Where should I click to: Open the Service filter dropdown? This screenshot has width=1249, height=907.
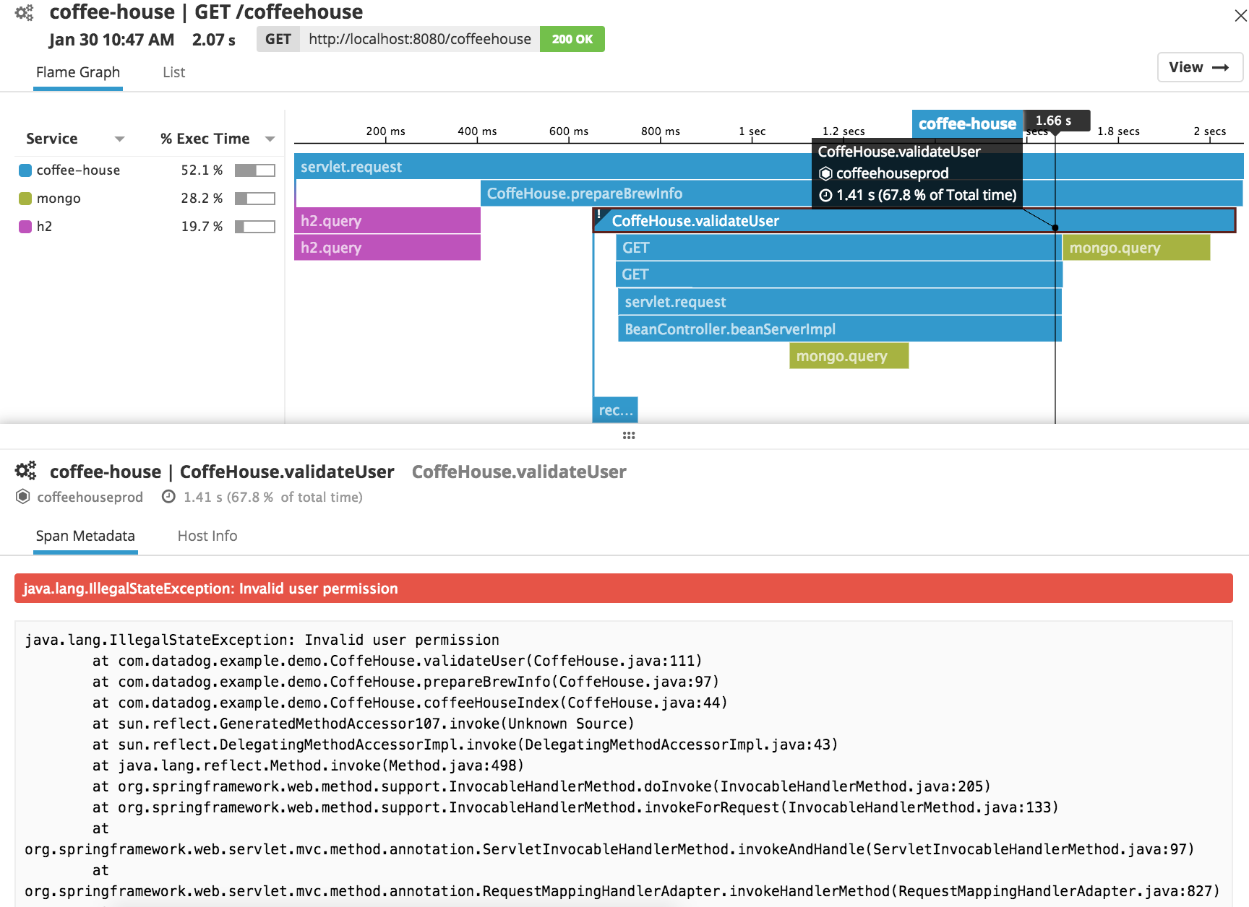click(120, 138)
